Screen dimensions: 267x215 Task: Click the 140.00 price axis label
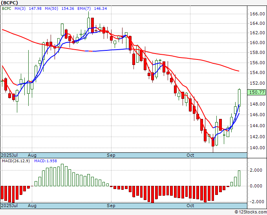pyautogui.click(x=257, y=148)
